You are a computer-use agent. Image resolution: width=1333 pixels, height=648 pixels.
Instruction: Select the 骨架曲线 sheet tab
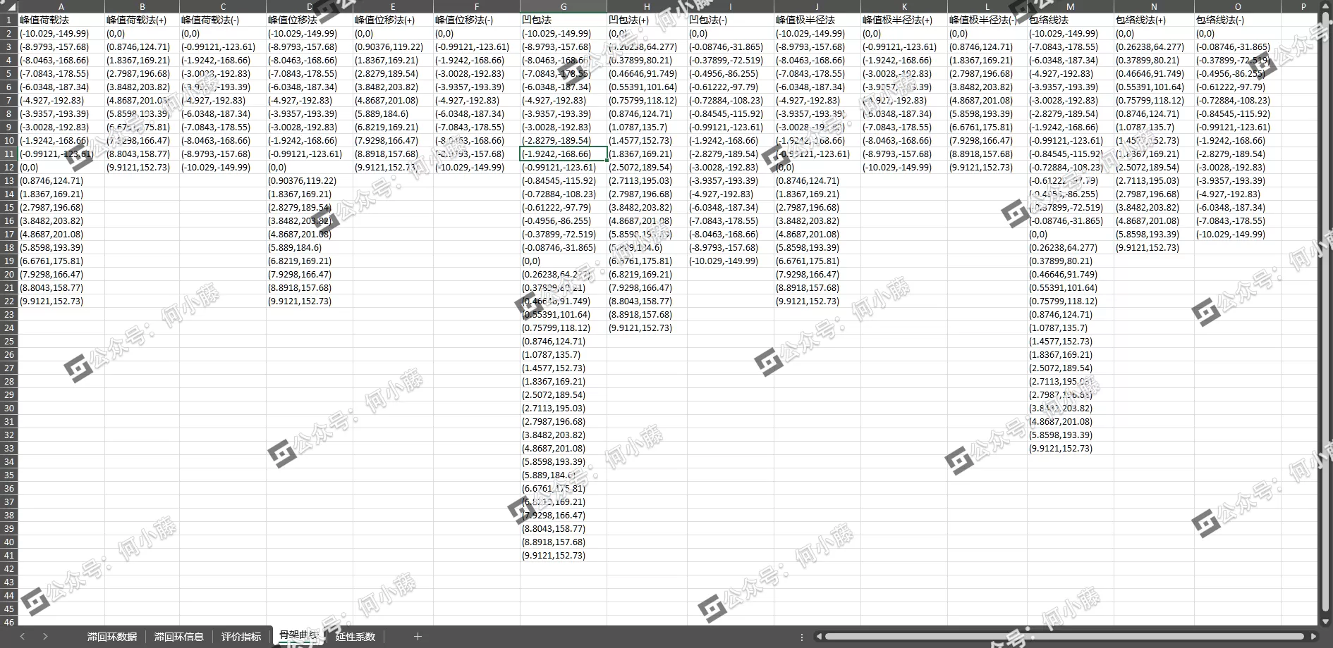pos(298,635)
